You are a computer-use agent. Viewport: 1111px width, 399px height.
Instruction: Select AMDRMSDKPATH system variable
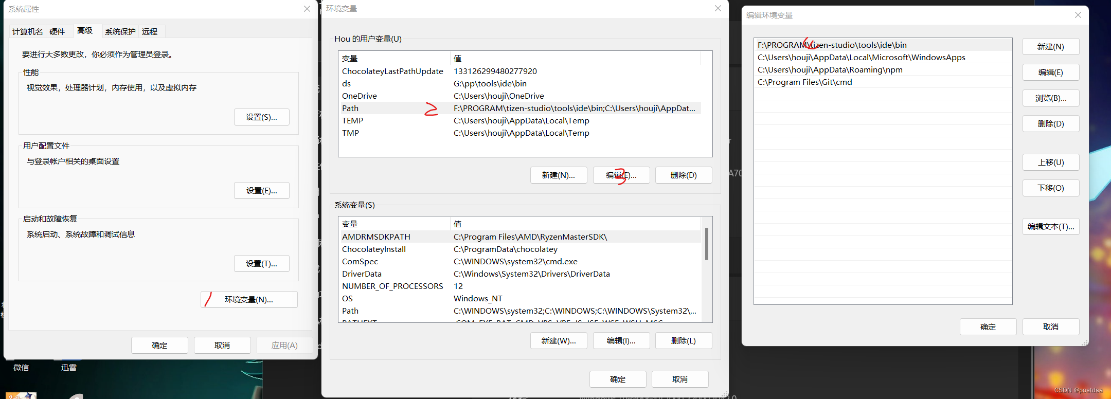pos(519,237)
